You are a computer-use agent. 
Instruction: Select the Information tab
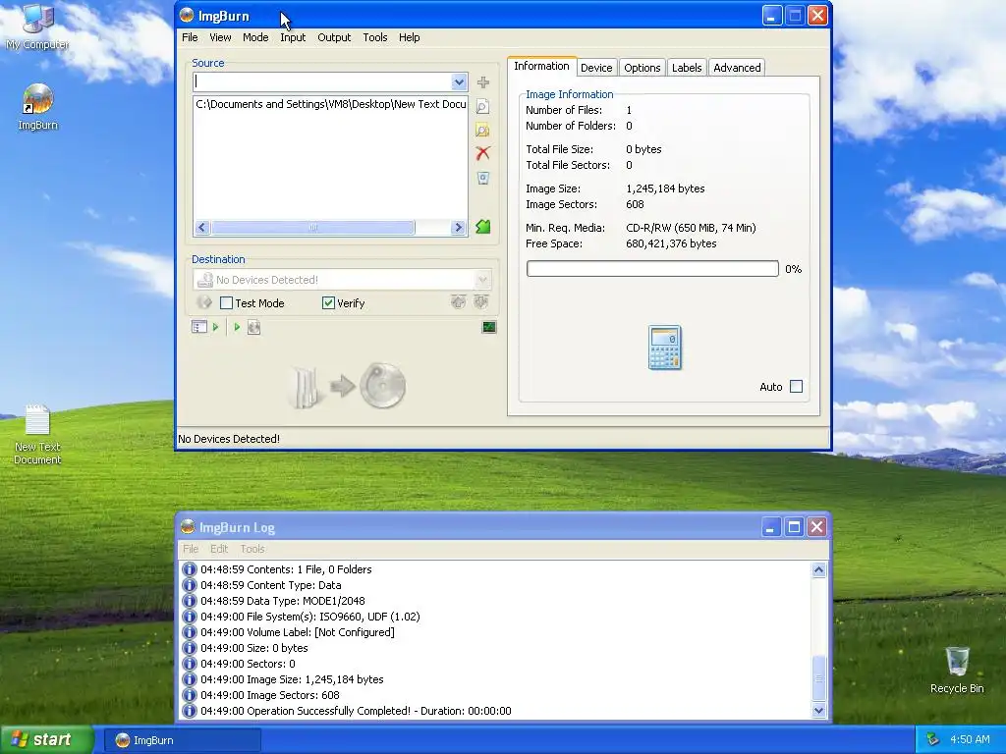point(541,66)
